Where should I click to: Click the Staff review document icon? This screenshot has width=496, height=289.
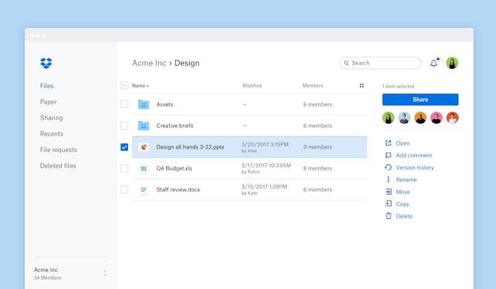click(x=143, y=190)
